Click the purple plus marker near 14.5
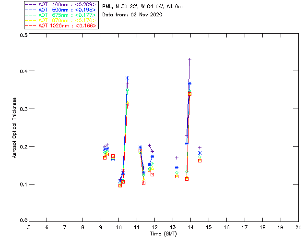 200,148
